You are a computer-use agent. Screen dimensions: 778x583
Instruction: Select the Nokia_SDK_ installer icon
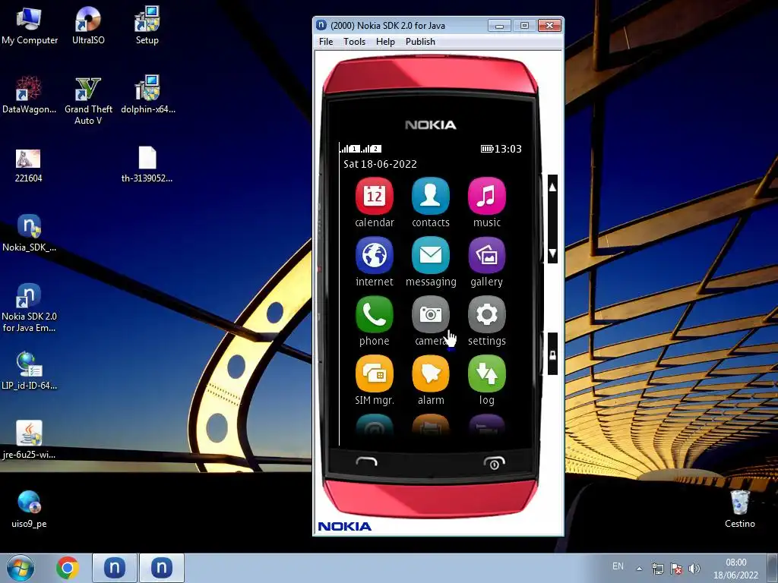click(29, 233)
